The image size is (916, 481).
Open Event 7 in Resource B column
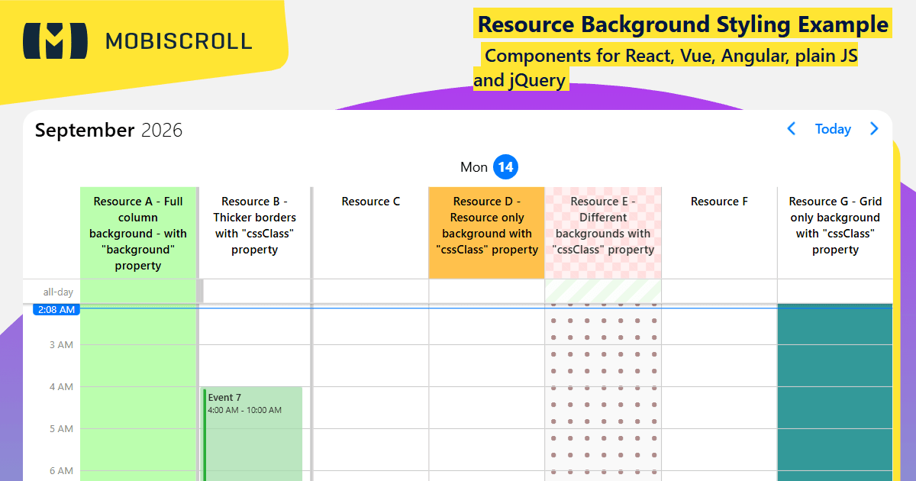click(253, 434)
